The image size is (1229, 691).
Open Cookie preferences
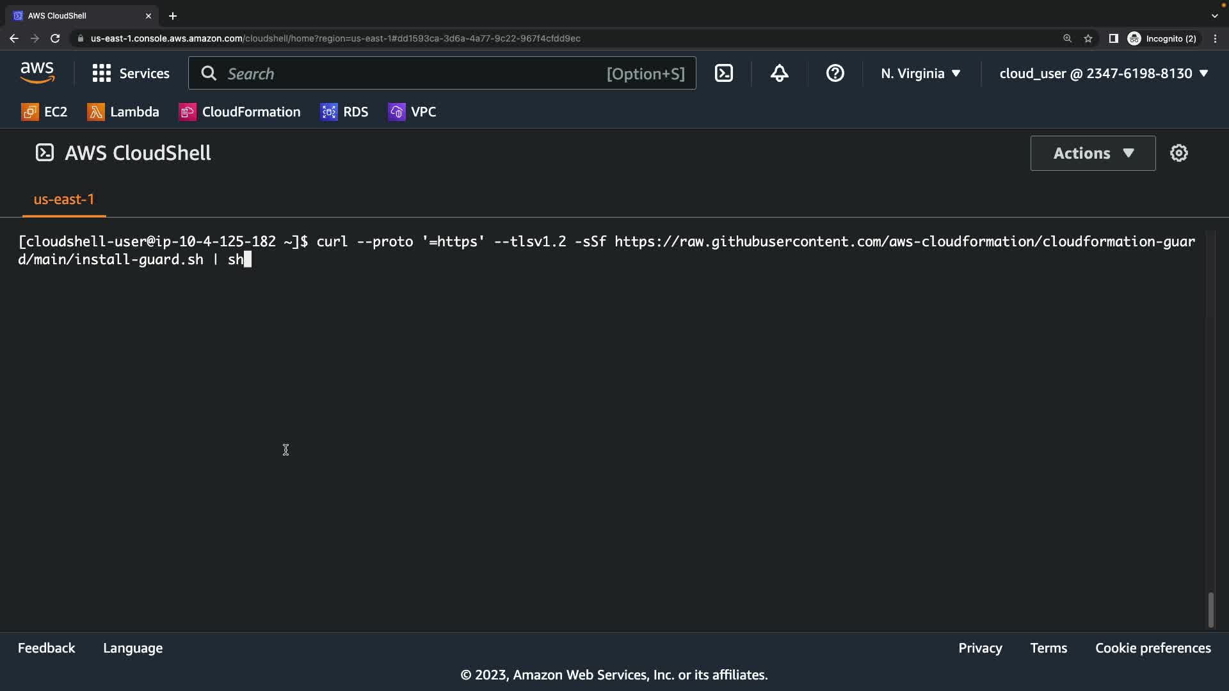pos(1152,648)
